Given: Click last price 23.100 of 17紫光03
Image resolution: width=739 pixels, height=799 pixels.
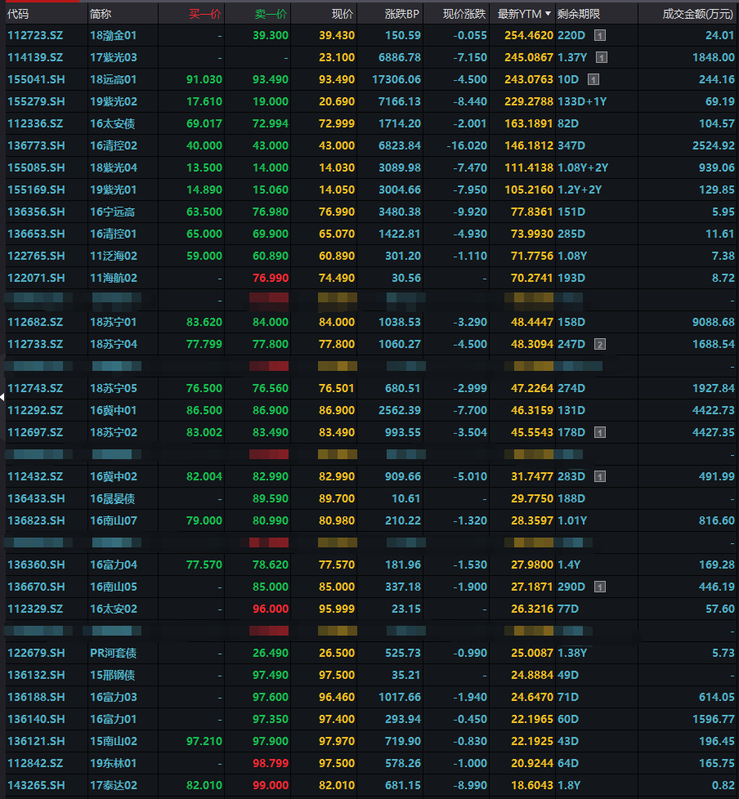Looking at the screenshot, I should (337, 57).
